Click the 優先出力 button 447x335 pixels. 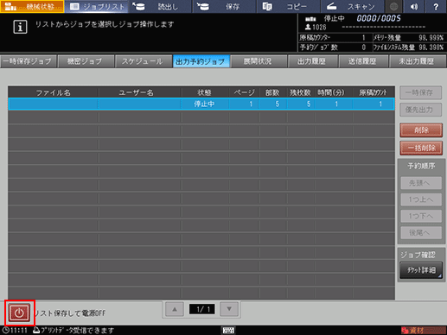[420, 110]
